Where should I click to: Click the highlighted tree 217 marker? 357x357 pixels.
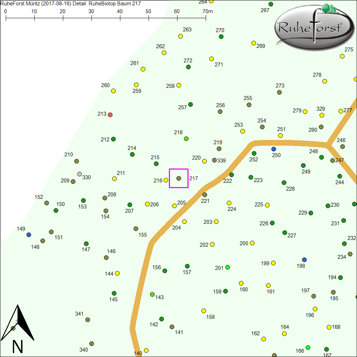(x=179, y=178)
